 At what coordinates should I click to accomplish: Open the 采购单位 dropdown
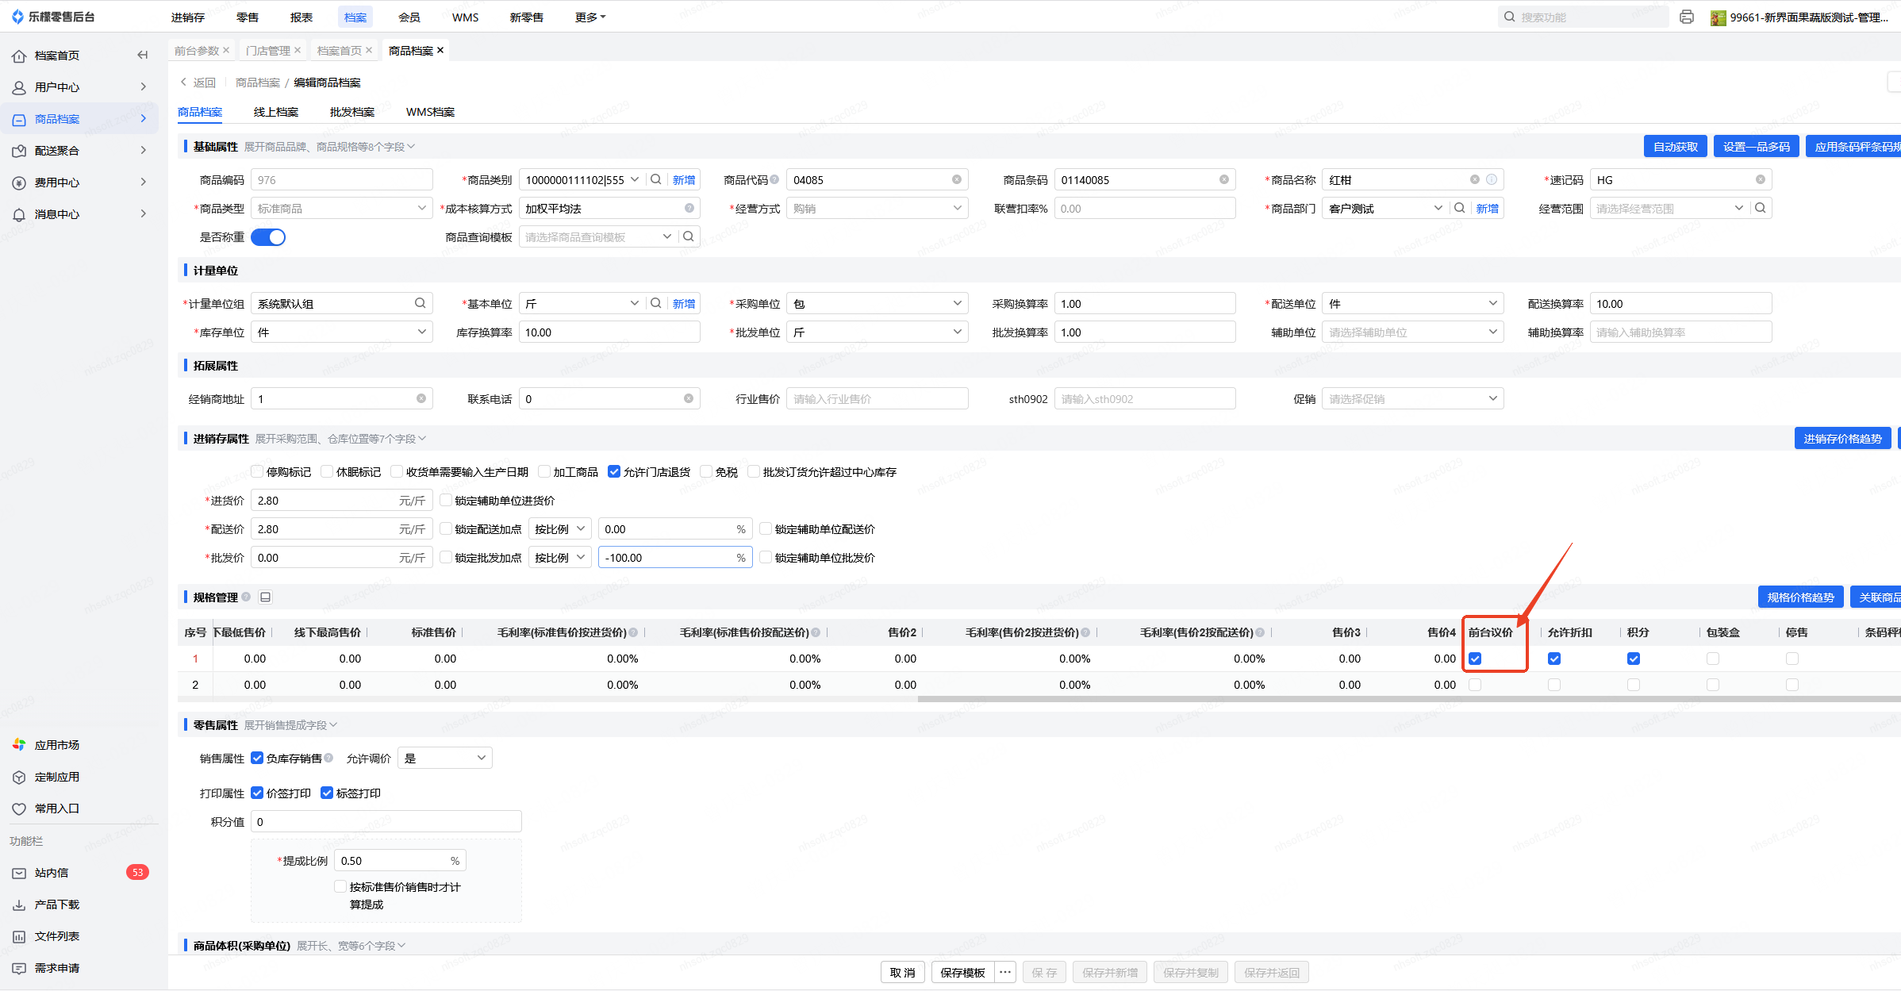[x=876, y=303]
